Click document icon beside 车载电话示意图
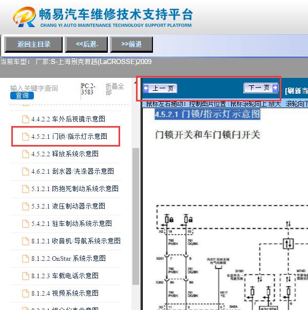This screenshot has width=308, height=310. pos(25,276)
